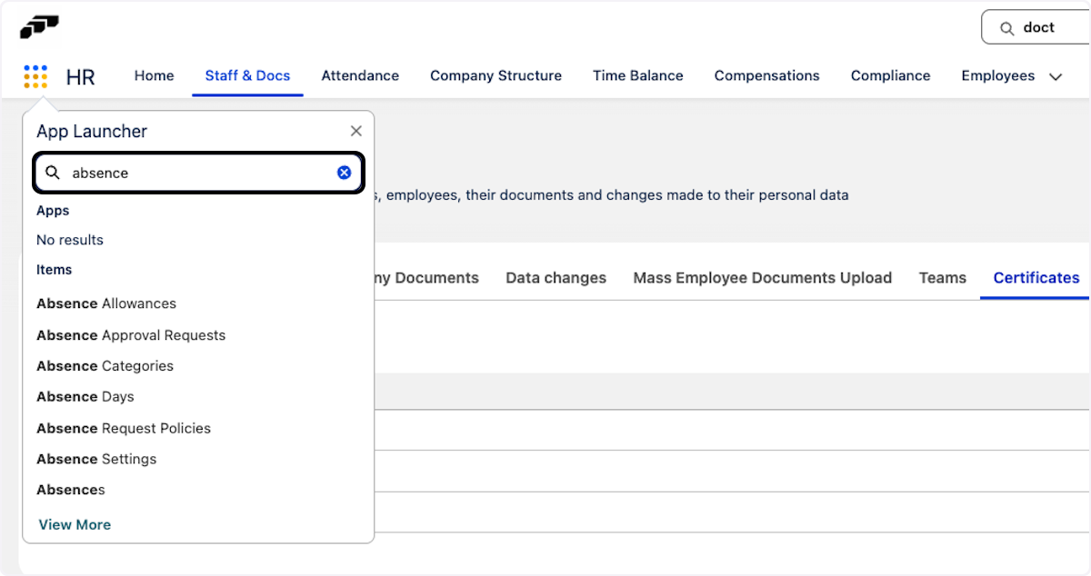Switch to the Data changes tab
The height and width of the screenshot is (576, 1091).
pos(556,278)
